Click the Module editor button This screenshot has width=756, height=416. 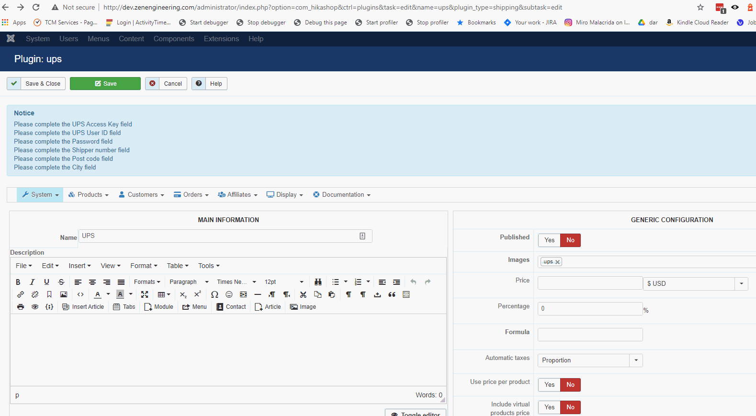(159, 307)
